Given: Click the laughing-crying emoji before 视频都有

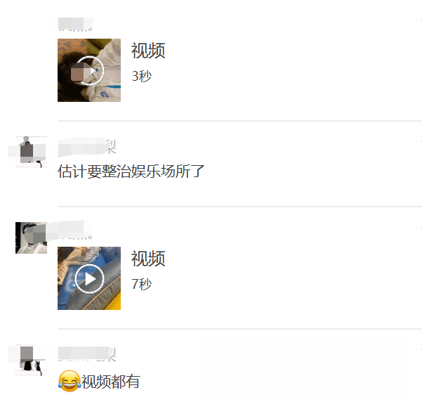Looking at the screenshot, I should tap(70, 381).
